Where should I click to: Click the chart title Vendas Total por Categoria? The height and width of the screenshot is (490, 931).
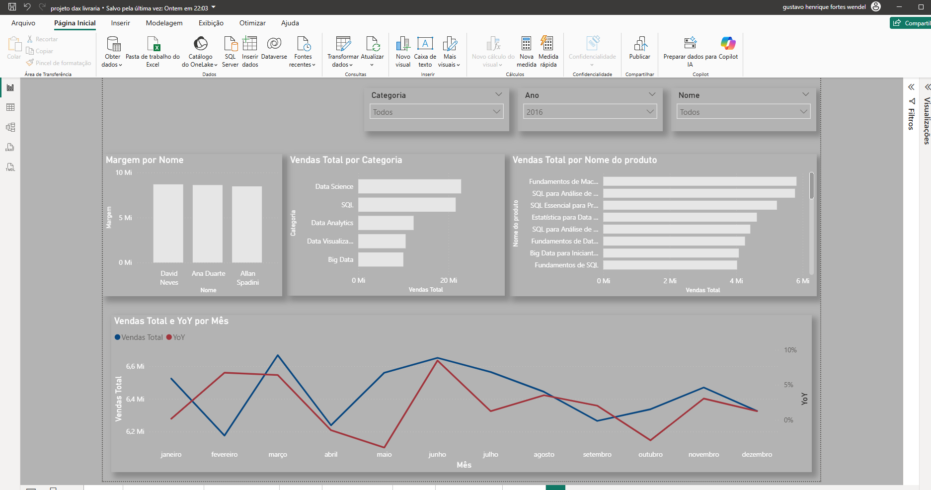pos(346,160)
